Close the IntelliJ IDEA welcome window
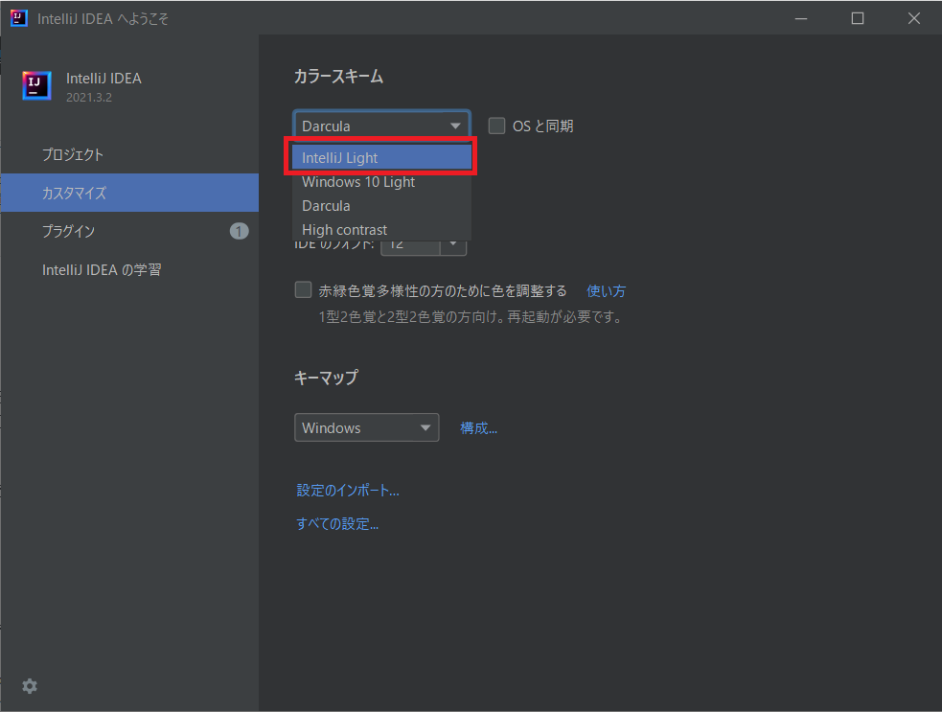 (x=914, y=18)
